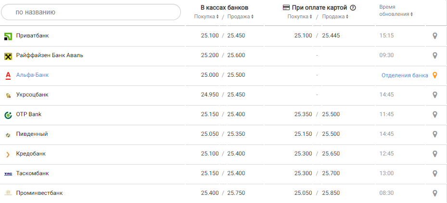Click the location pin in Укрсоцбанк row
The width and height of the screenshot is (447, 203).
click(x=434, y=95)
